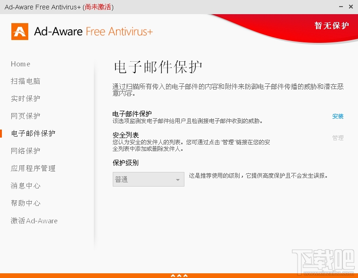Expand the bottom panel with triple up arrows
This screenshot has height=278, width=358.
click(179, 276)
